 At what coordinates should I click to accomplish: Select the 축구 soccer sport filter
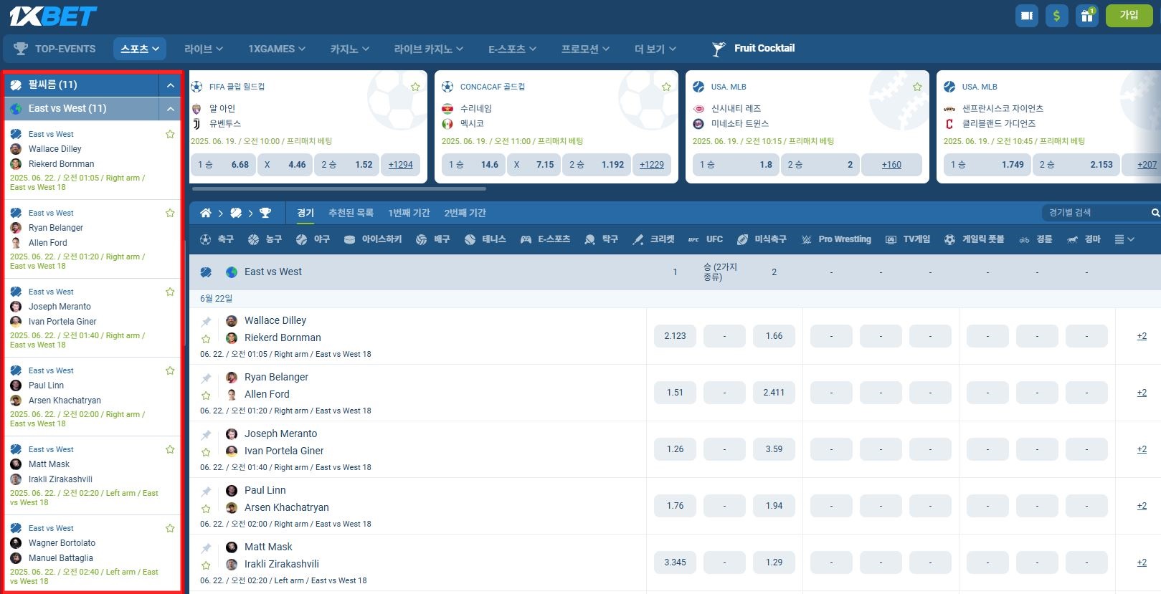click(x=217, y=239)
